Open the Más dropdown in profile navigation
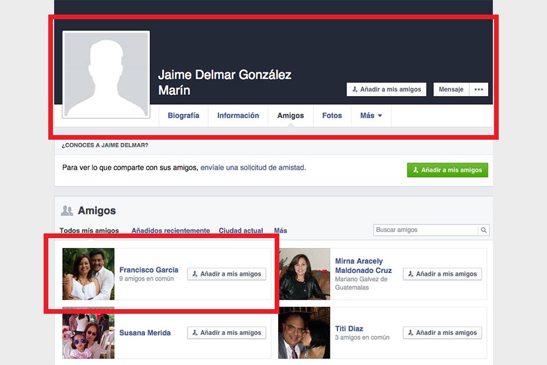Viewport: 547px width, 365px height. coord(371,115)
